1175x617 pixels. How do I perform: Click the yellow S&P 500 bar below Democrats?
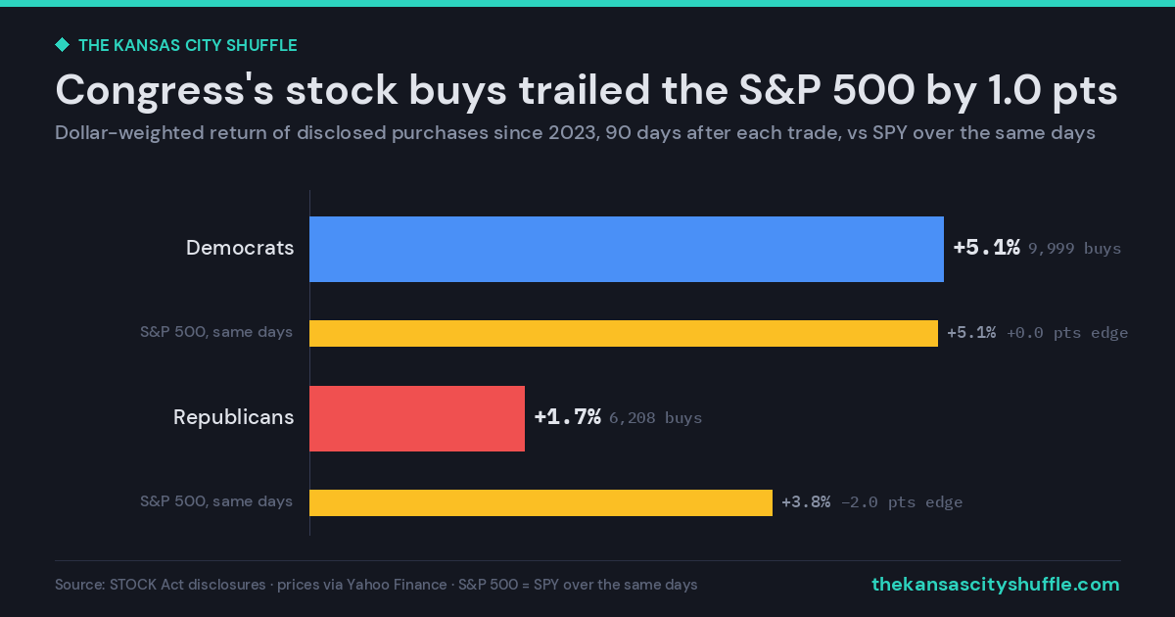click(624, 333)
